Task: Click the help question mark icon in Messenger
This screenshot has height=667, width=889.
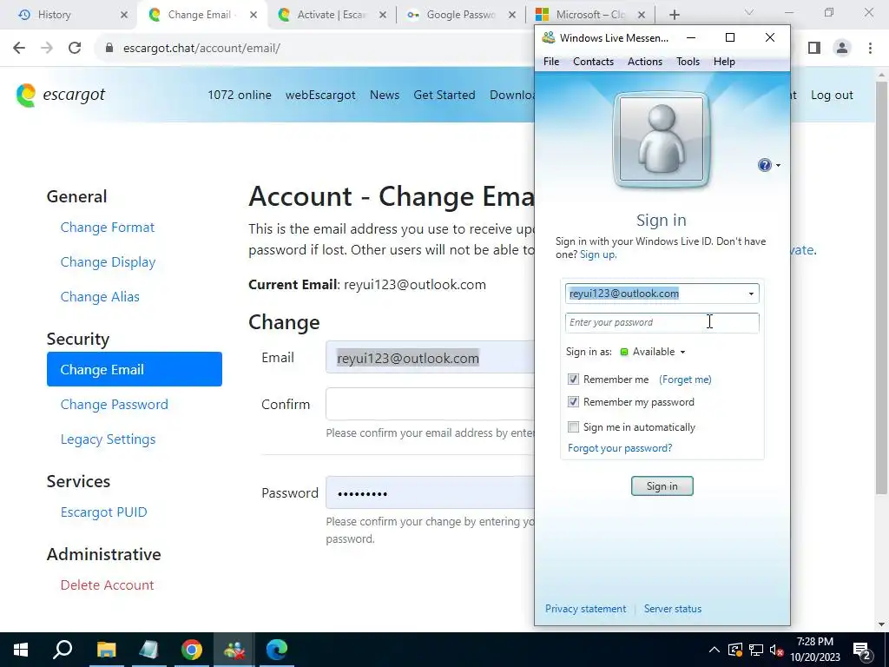Action: coord(764,165)
